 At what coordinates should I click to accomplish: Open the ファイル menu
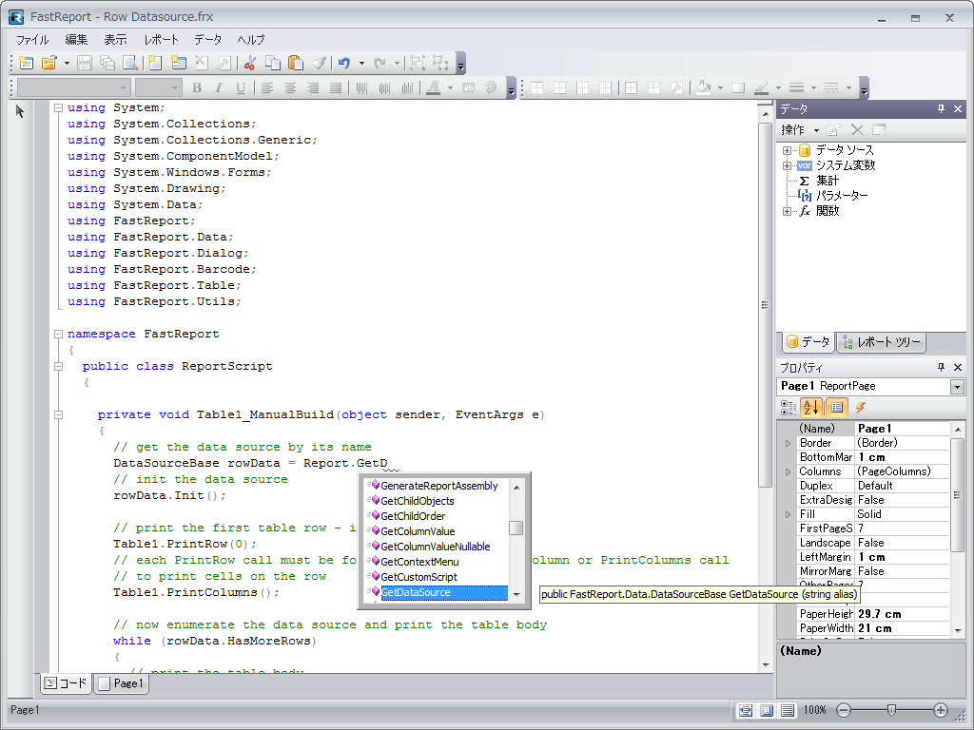point(32,40)
